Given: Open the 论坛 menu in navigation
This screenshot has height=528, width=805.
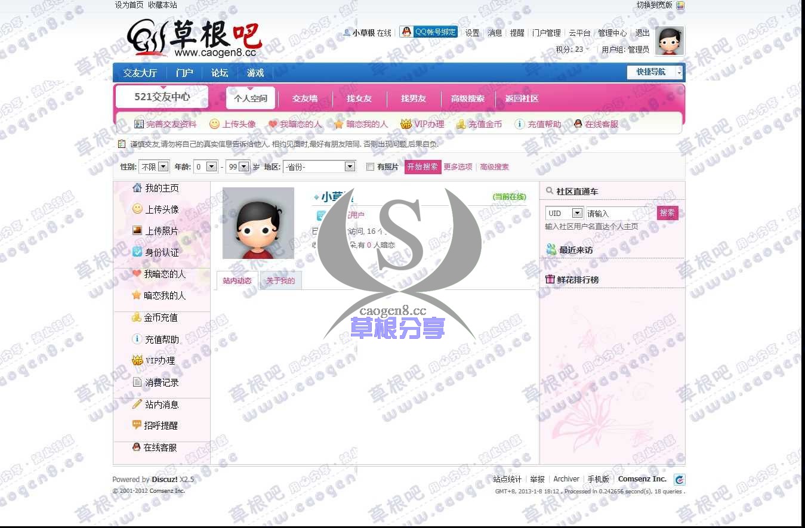Looking at the screenshot, I should pyautogui.click(x=219, y=73).
